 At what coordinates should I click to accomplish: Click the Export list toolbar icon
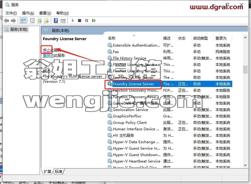coord(47,21)
